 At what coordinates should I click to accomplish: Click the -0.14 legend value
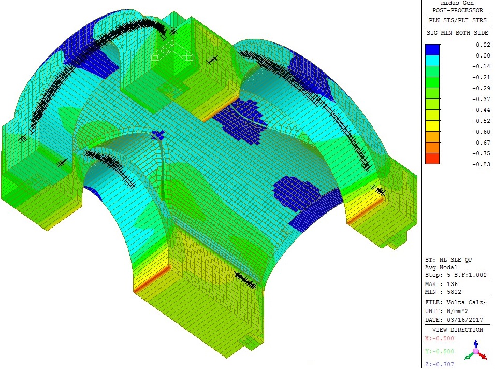pyautogui.click(x=481, y=66)
